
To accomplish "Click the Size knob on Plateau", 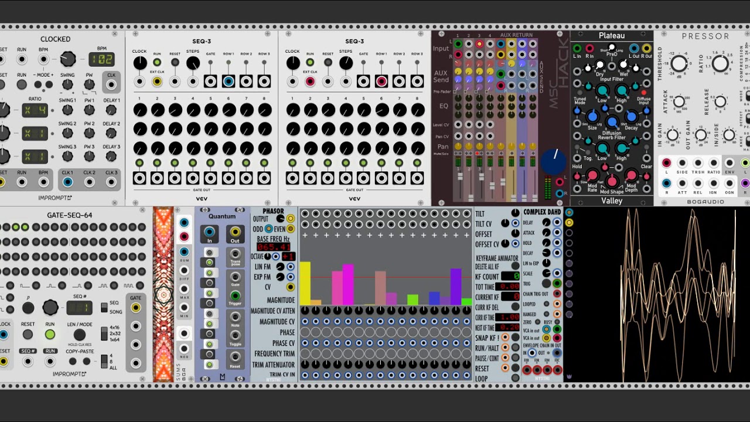I will tap(592, 117).
